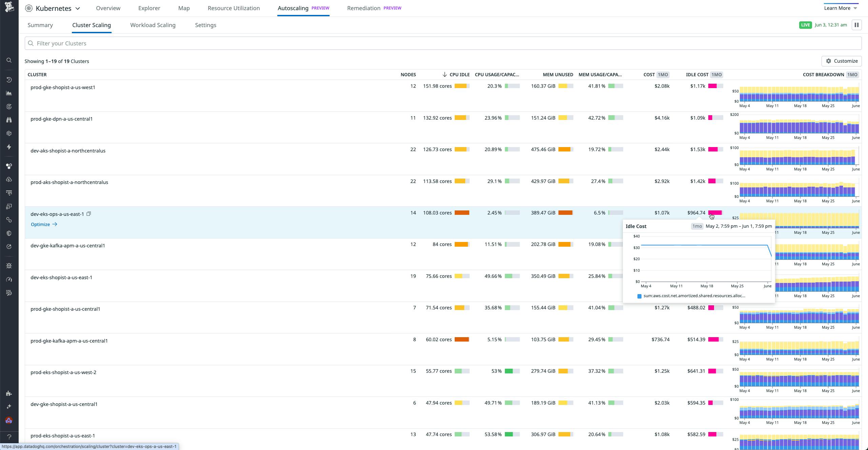
Task: Open the Customize columns panel
Action: [842, 61]
